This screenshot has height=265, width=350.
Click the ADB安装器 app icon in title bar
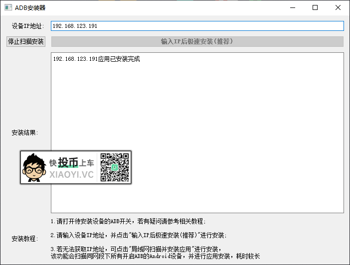coord(8,7)
